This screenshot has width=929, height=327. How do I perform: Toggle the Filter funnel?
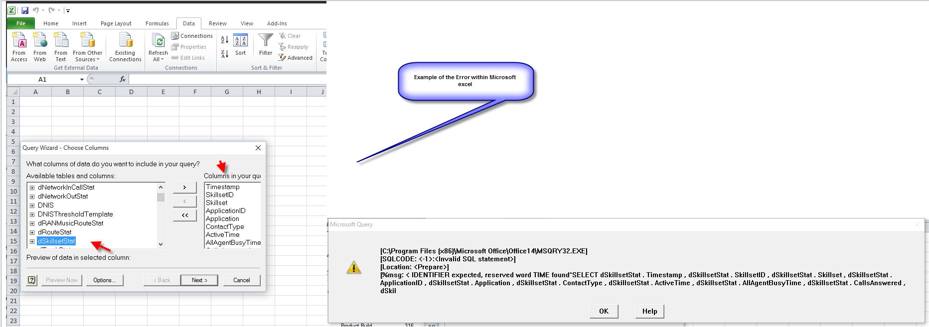[x=266, y=44]
